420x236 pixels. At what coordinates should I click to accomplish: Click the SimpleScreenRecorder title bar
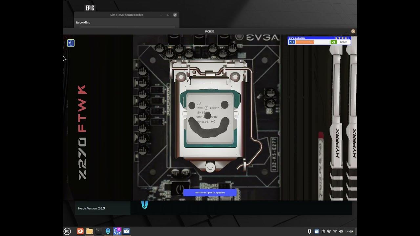pyautogui.click(x=127, y=15)
